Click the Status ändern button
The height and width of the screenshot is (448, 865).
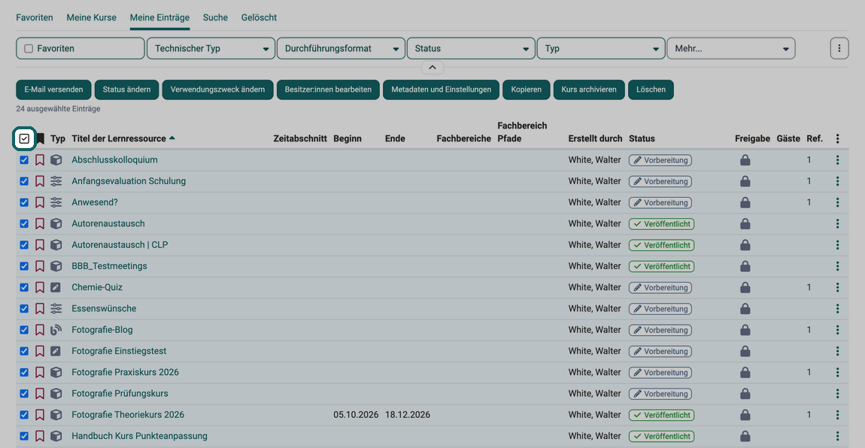(x=126, y=89)
